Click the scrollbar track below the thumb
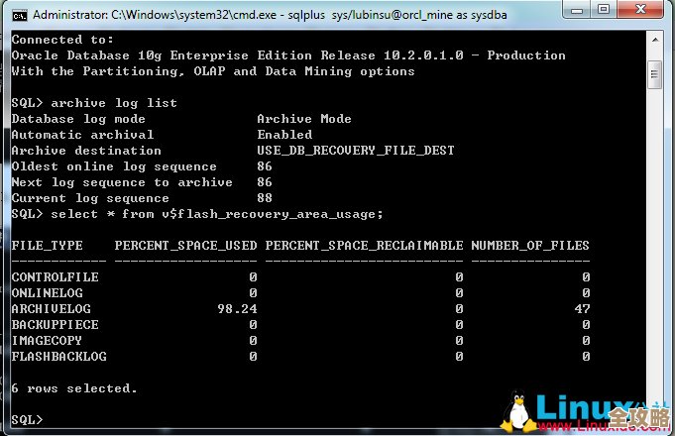Viewport: 675px width, 436px height. pyautogui.click(x=655, y=248)
